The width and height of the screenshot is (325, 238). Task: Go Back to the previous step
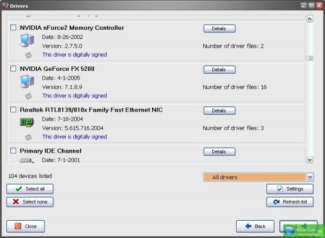[x=255, y=227]
